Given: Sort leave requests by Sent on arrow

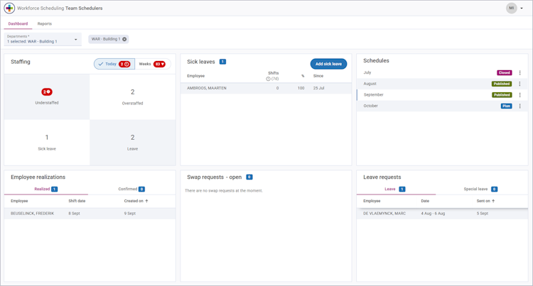Looking at the screenshot, I should tap(493, 201).
